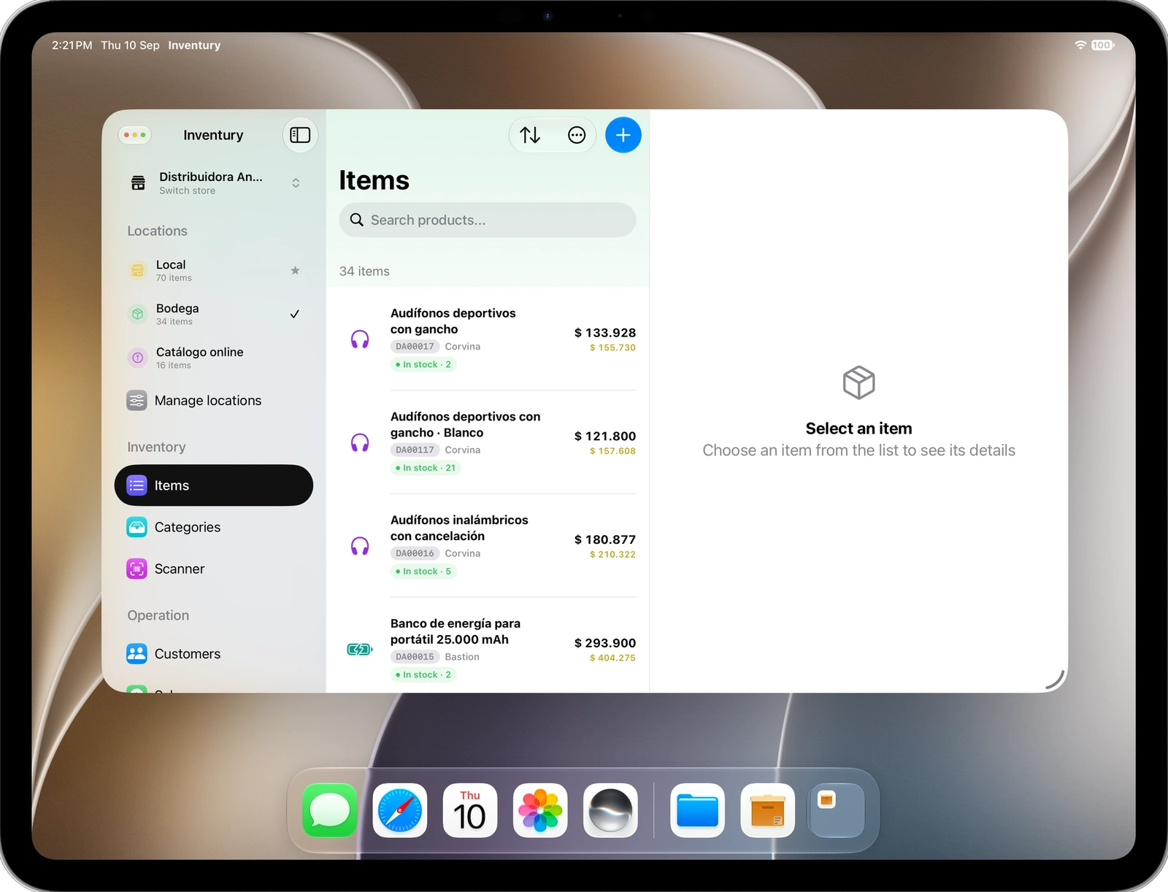This screenshot has width=1168, height=892.
Task: Click the In stock · 21 badge
Action: pyautogui.click(x=426, y=468)
